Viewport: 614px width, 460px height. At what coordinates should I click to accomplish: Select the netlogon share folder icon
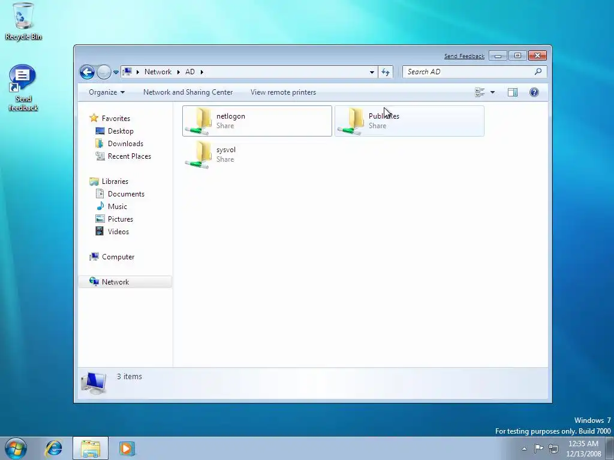coord(199,121)
